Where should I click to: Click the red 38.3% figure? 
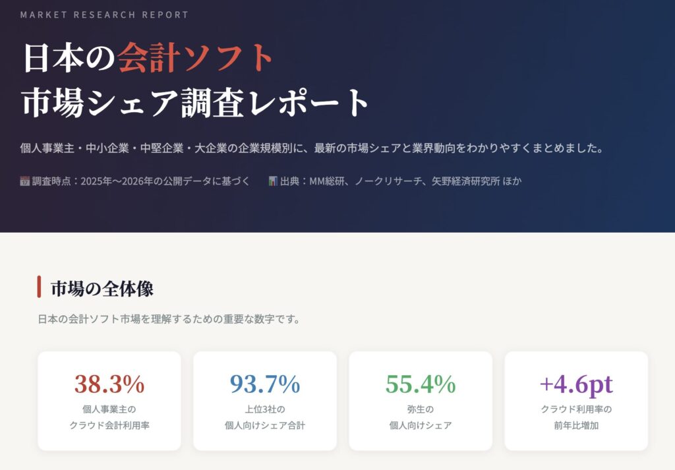[x=109, y=384]
